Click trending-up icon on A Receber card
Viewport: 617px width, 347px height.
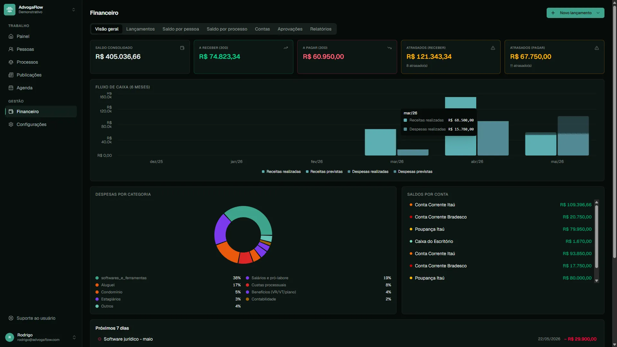point(286,48)
